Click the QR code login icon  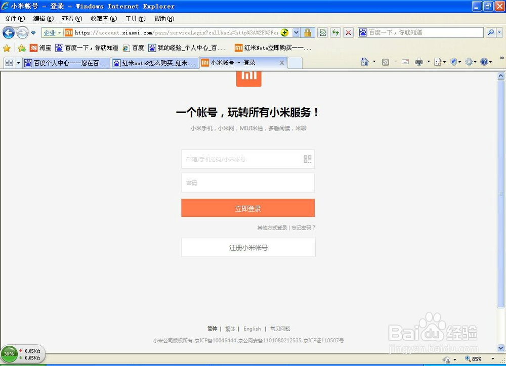pos(307,159)
